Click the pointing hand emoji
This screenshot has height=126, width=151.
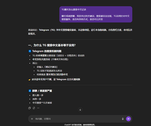pyautogui.click(x=30, y=80)
